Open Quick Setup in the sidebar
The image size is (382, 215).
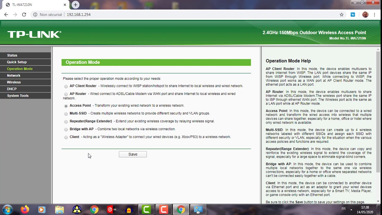pyautogui.click(x=25, y=62)
